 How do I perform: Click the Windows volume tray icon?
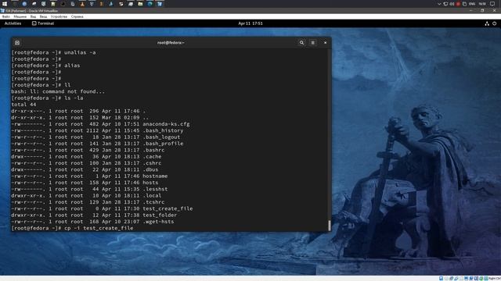[x=452, y=4]
